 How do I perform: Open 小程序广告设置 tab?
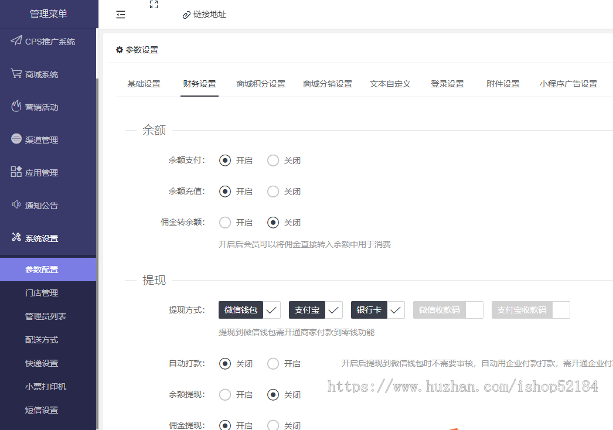pos(568,84)
